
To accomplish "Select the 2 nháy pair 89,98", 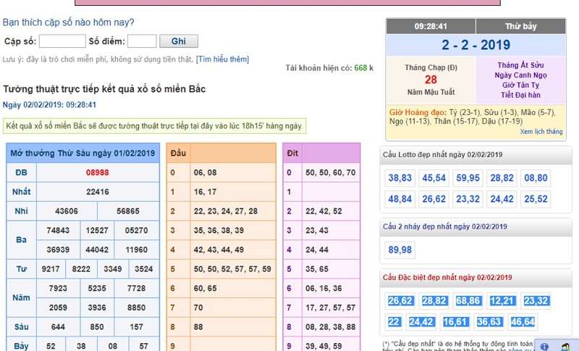I will (400, 250).
